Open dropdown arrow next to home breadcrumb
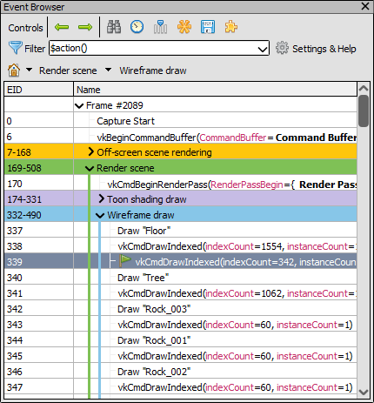 [x=29, y=70]
